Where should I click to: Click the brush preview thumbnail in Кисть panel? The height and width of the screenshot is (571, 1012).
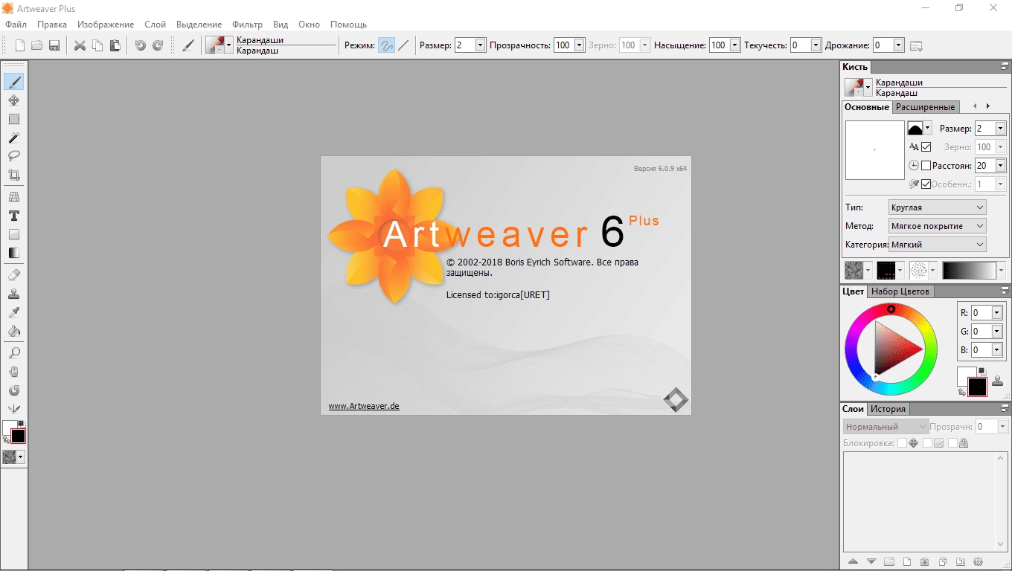[x=874, y=149]
